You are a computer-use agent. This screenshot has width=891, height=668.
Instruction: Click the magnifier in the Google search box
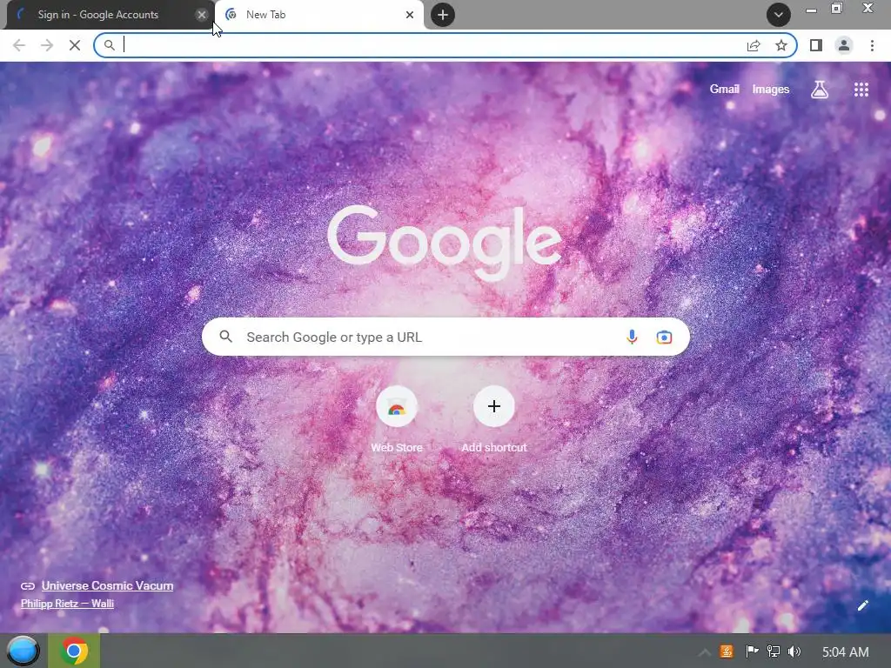pyautogui.click(x=225, y=337)
